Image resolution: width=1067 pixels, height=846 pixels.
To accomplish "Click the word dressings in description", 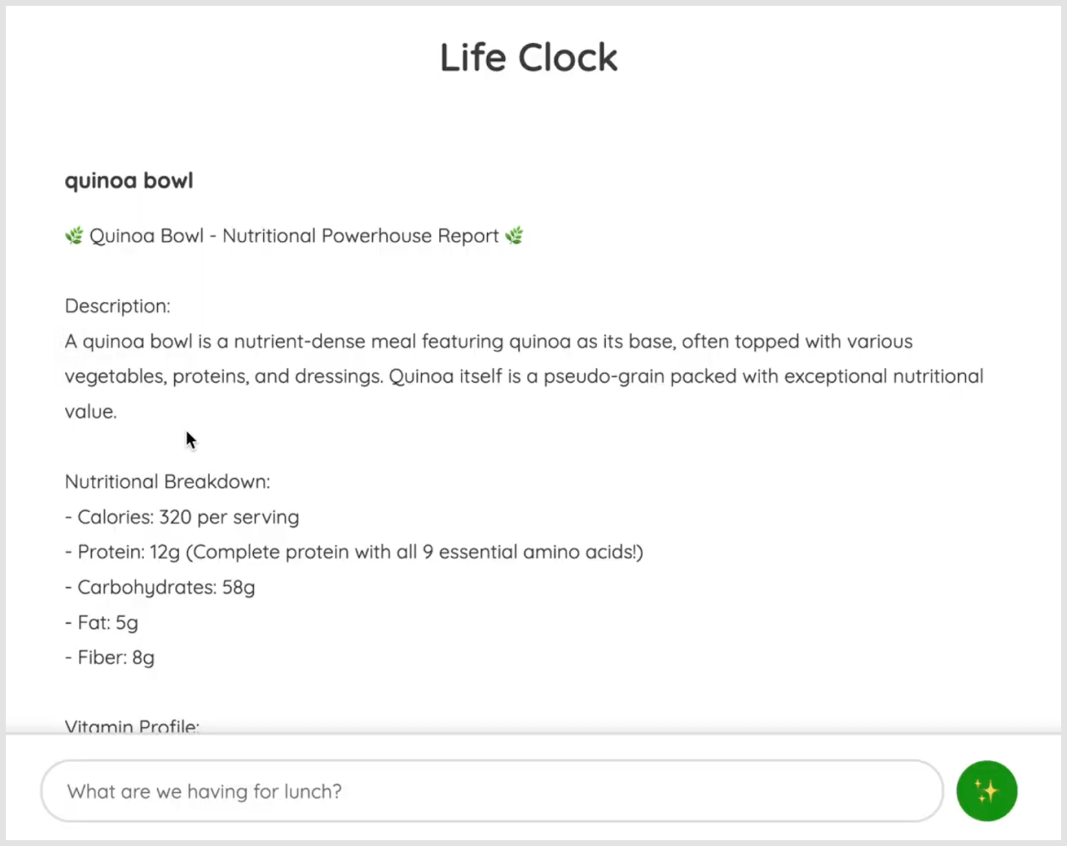I will click(x=338, y=376).
